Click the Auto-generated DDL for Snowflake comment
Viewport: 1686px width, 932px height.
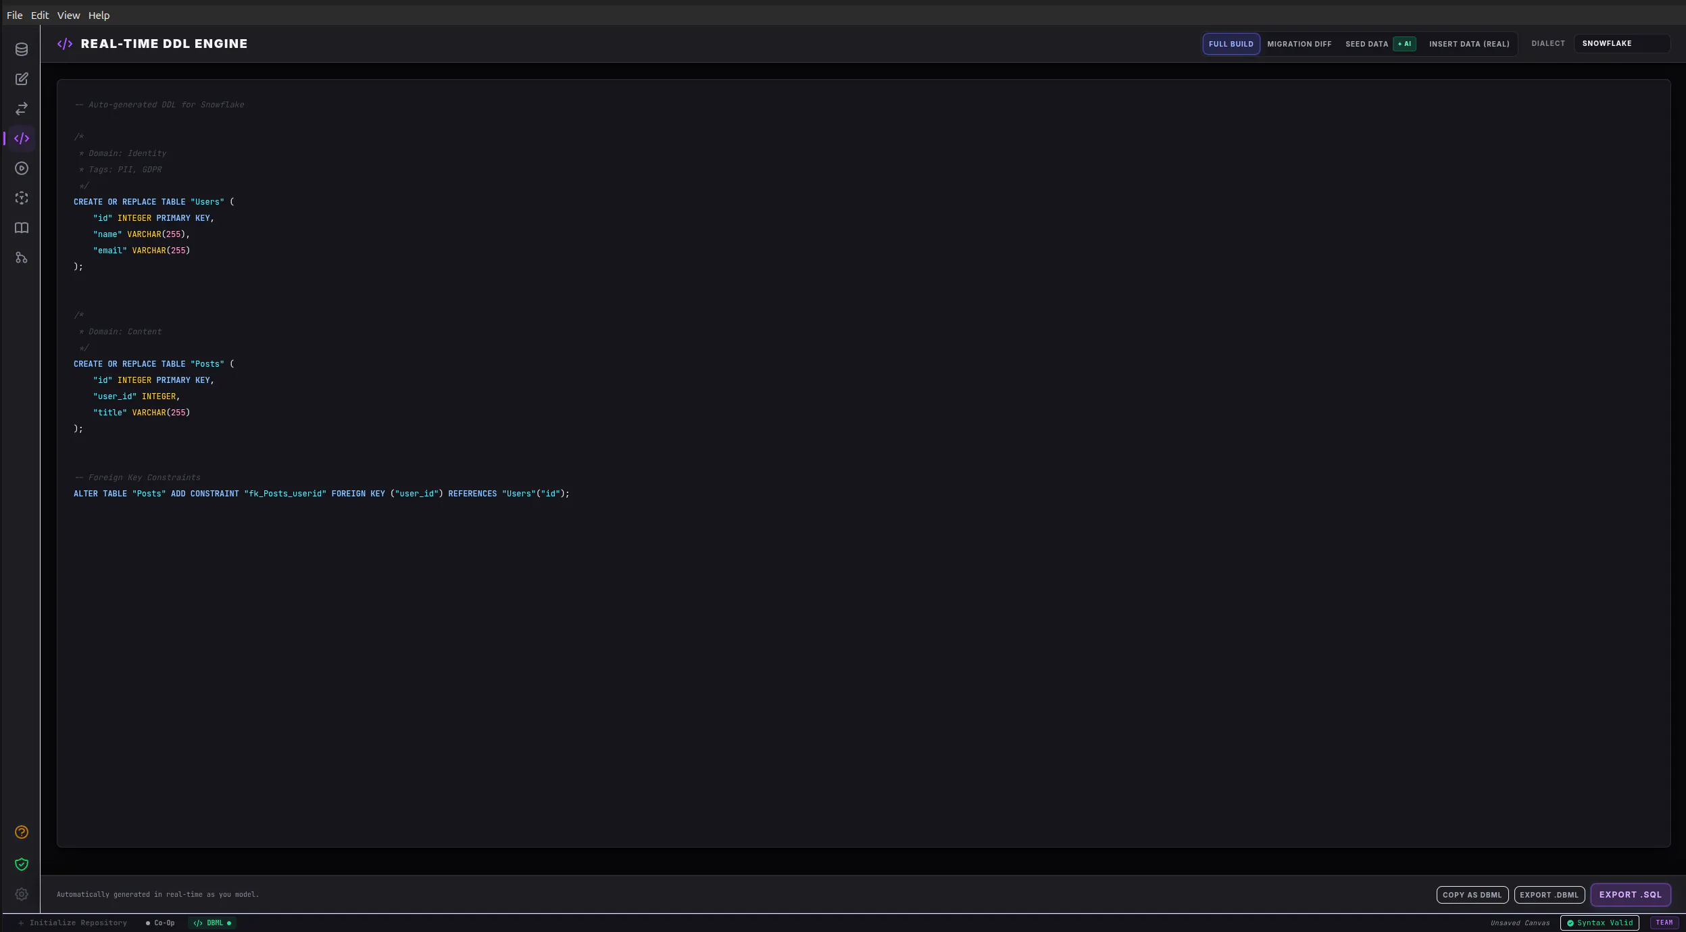click(x=159, y=105)
